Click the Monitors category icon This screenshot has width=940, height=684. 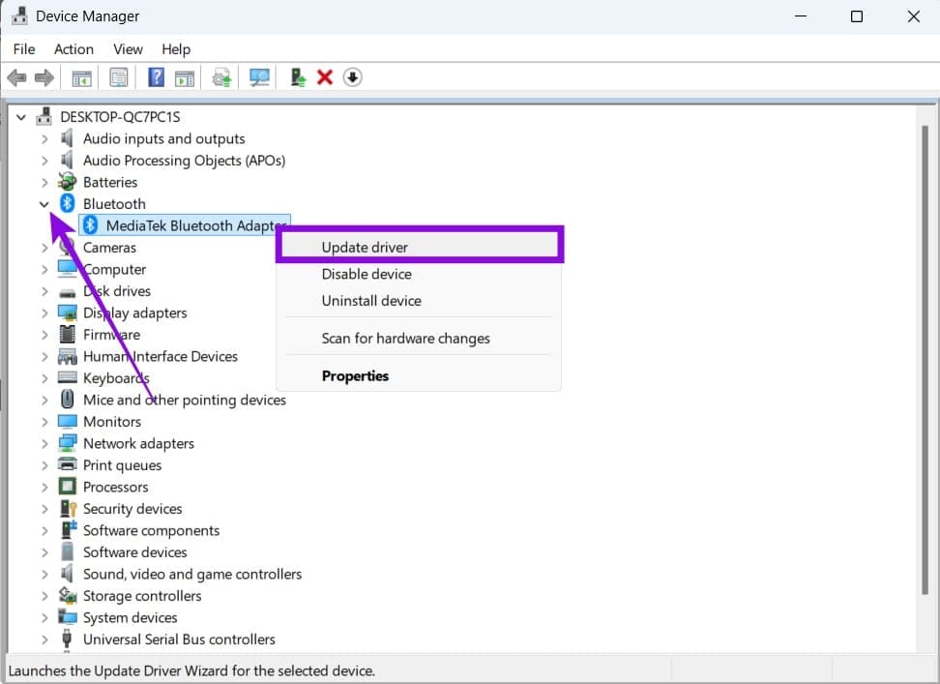(67, 422)
